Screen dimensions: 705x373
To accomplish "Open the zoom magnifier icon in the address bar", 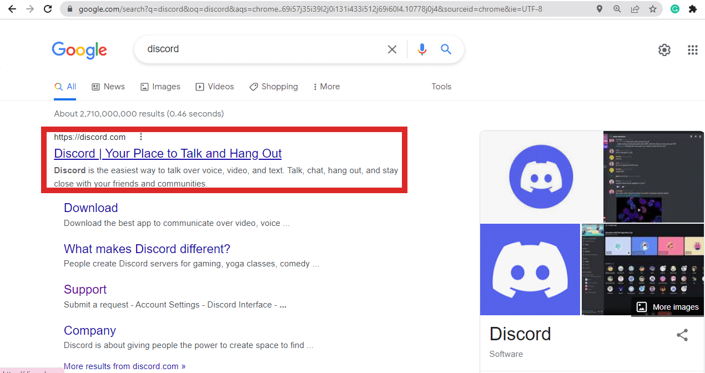I will click(617, 9).
